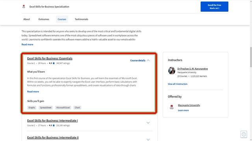The width and height of the screenshot is (252, 141).
Task: Click the Enroll for Free button
Action: click(x=214, y=7)
